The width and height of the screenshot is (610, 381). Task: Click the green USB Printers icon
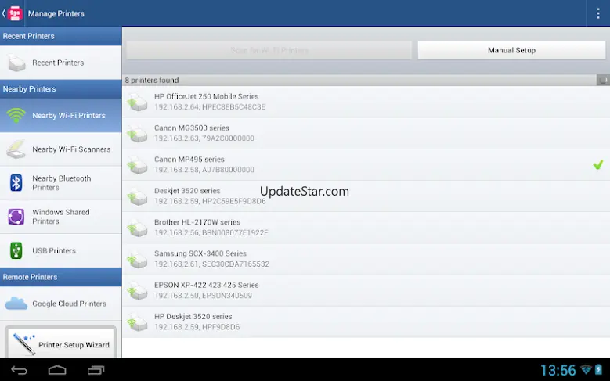tap(16, 250)
